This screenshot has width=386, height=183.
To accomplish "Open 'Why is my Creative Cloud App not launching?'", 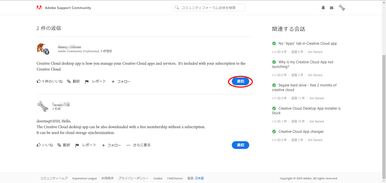I will (302, 64).
